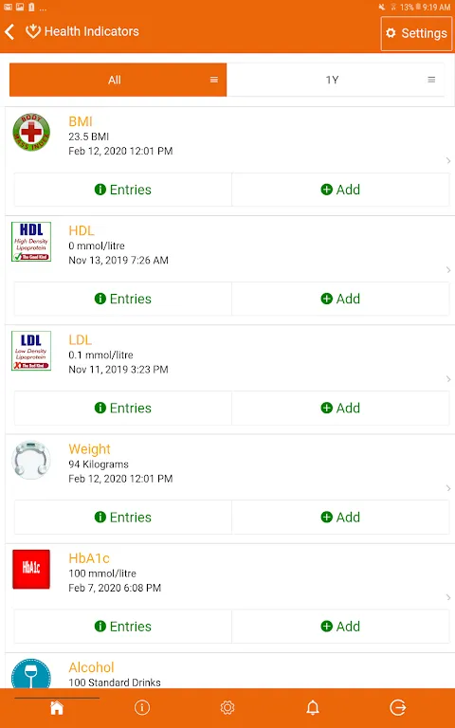Screen dimensions: 455x728
Task: Tap the red HbA1c icon
Action: click(31, 569)
